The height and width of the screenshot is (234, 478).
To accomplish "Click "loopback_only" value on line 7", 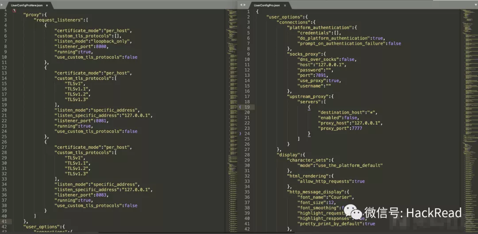I will pyautogui.click(x=111, y=42).
